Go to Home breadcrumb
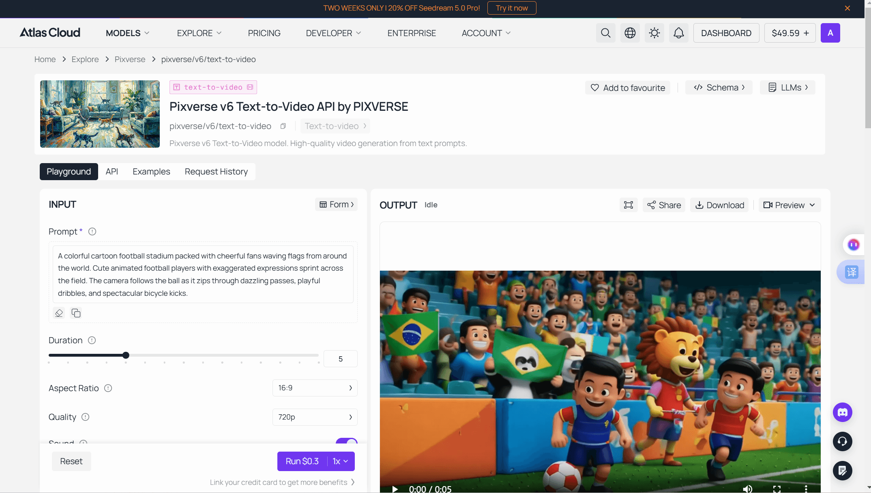The height and width of the screenshot is (493, 871). [x=45, y=59]
